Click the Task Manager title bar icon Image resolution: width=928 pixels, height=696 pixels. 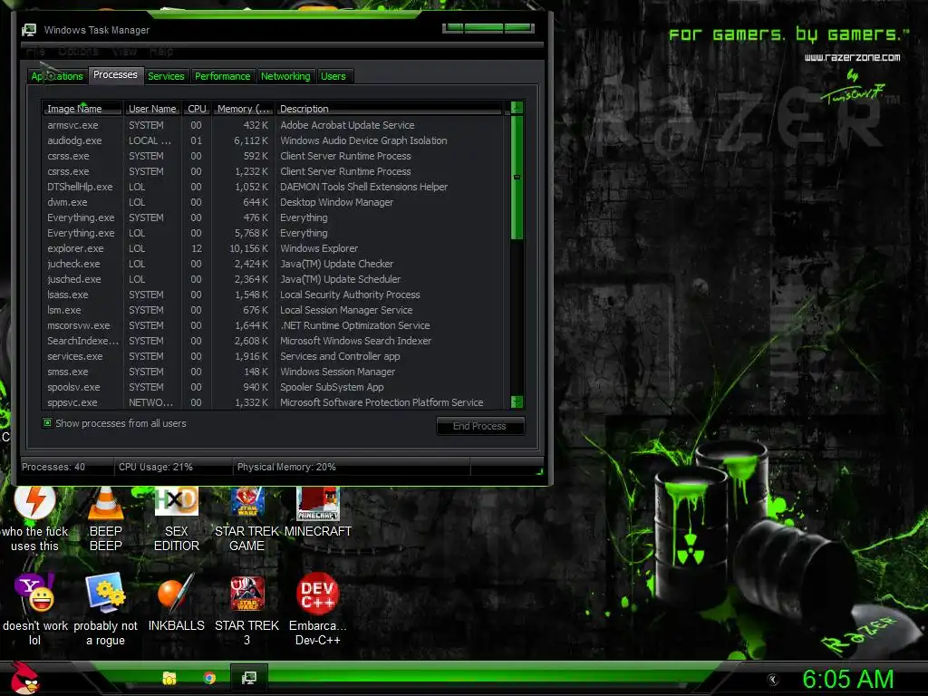pos(28,30)
